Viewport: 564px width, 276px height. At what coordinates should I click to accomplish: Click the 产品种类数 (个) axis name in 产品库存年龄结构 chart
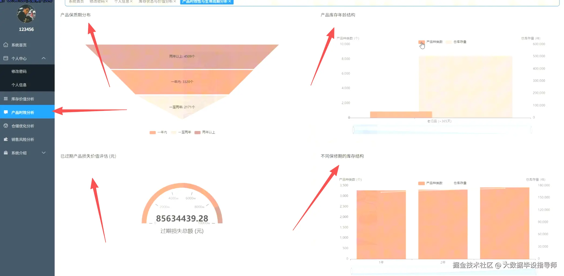pos(348,38)
